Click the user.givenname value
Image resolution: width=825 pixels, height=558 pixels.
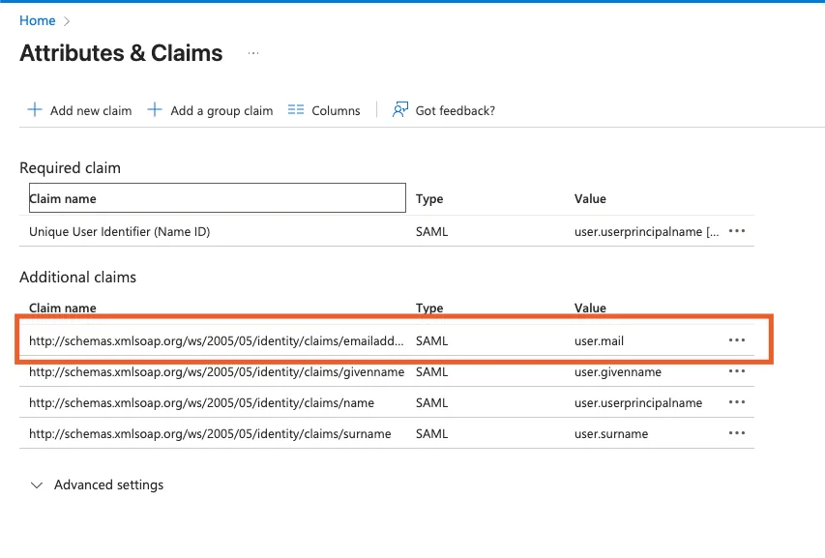pyautogui.click(x=618, y=371)
